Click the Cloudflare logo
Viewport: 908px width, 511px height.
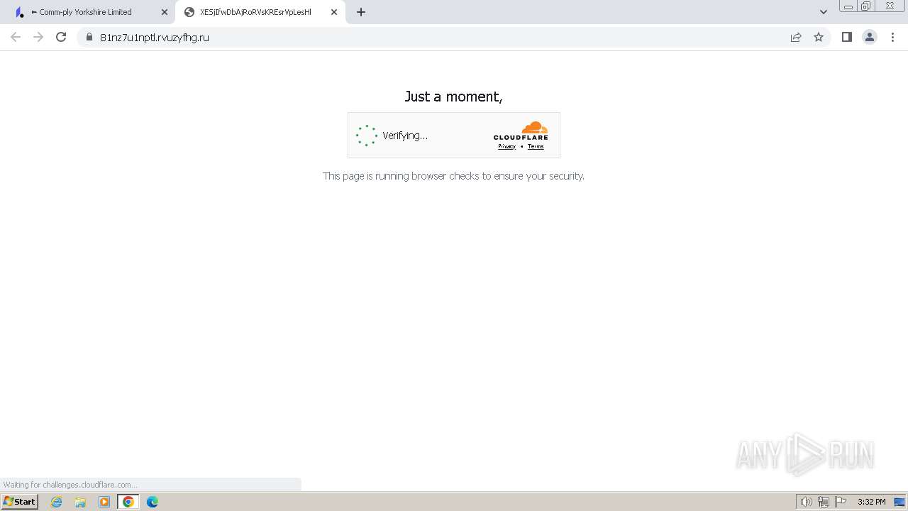click(521, 131)
